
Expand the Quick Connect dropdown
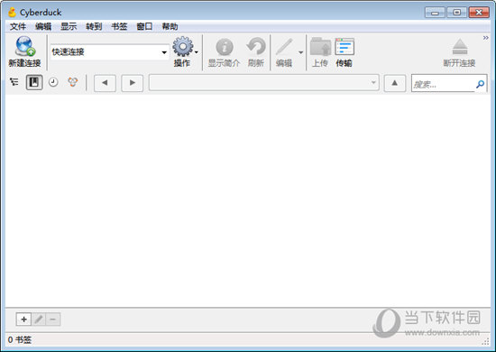(x=164, y=52)
